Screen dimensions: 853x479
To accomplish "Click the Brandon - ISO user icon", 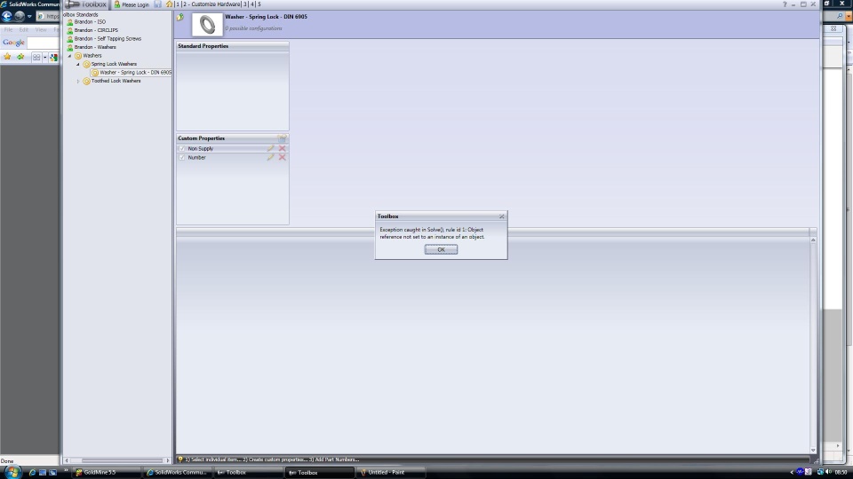I will coord(69,21).
